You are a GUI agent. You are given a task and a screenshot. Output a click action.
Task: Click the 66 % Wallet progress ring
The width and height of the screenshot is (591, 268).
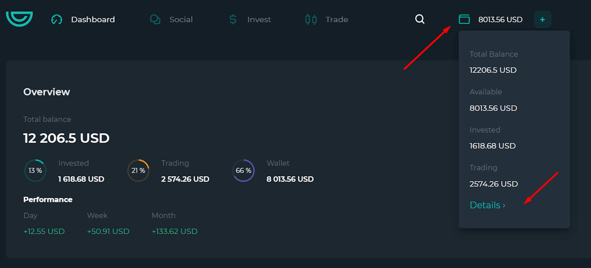(243, 171)
